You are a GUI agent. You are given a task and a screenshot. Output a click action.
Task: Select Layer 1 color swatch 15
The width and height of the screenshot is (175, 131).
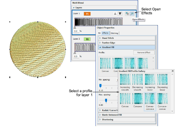pyautogui.click(x=87, y=14)
